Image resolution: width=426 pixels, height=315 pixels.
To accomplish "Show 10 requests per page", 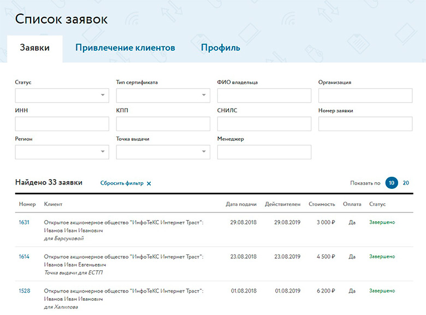I will click(x=392, y=183).
